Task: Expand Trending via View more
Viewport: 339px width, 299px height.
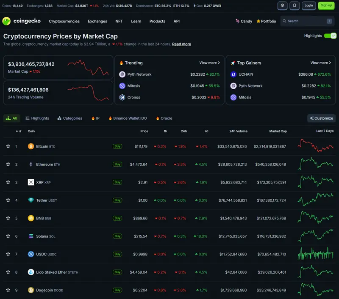Action: [209, 63]
